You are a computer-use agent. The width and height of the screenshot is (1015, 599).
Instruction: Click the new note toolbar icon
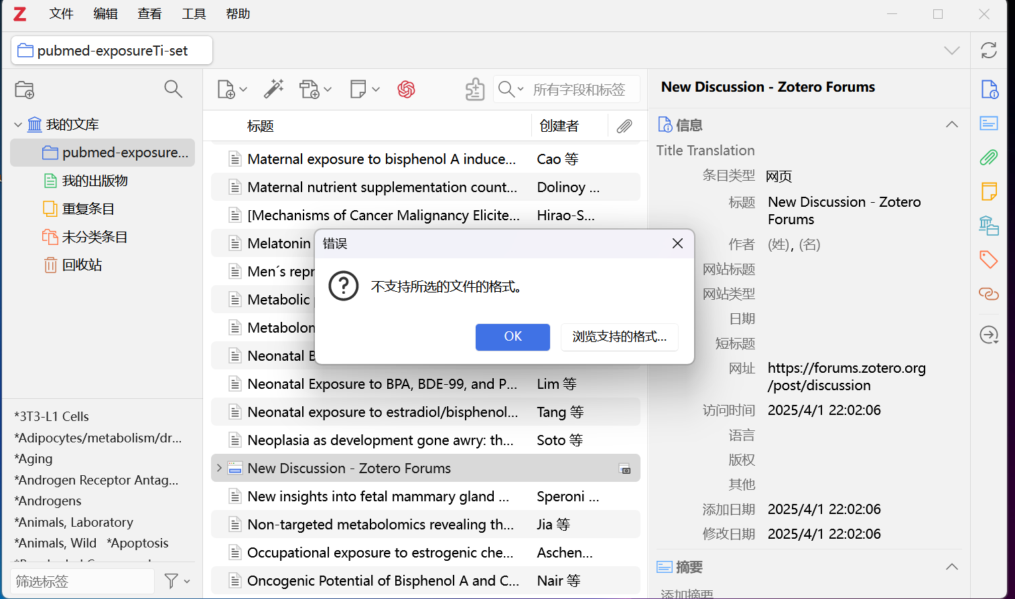[x=364, y=89]
